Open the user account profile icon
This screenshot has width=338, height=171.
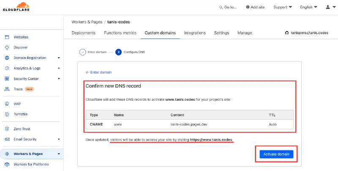click(328, 7)
